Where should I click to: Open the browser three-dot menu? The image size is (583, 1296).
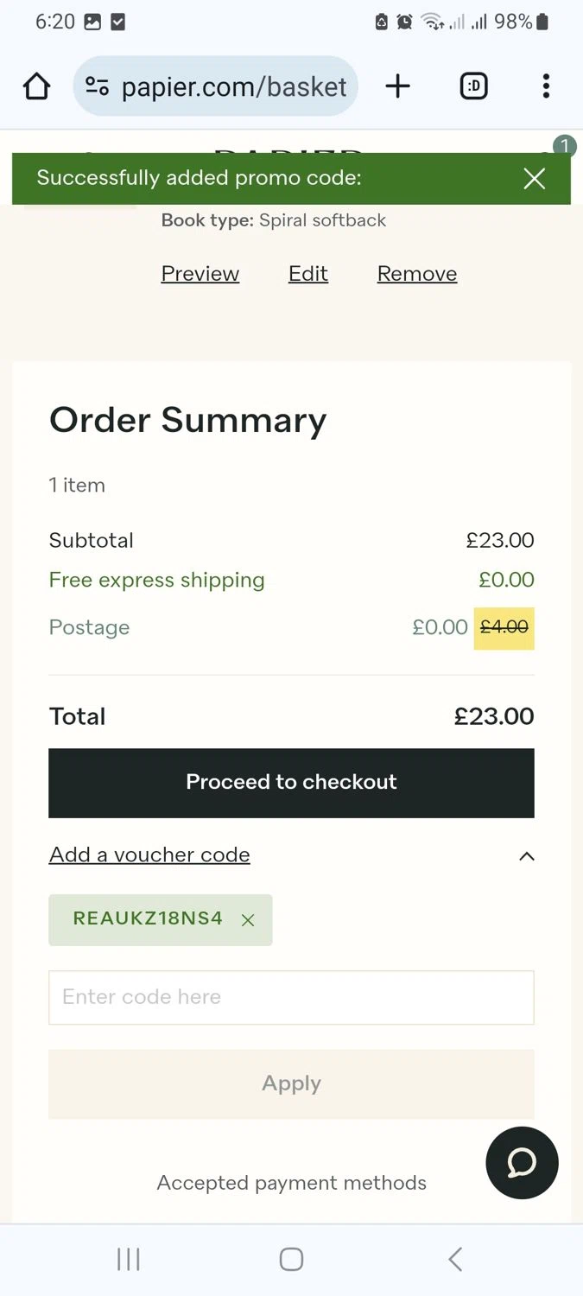(546, 86)
